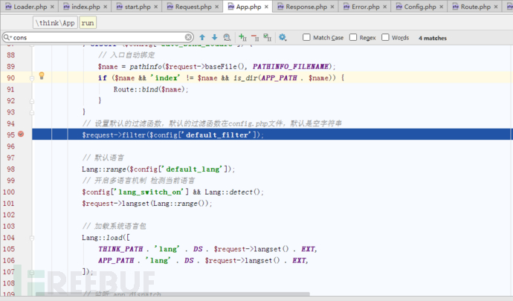Open search settings gear icon
This screenshot has height=301, width=513.
pos(283,37)
